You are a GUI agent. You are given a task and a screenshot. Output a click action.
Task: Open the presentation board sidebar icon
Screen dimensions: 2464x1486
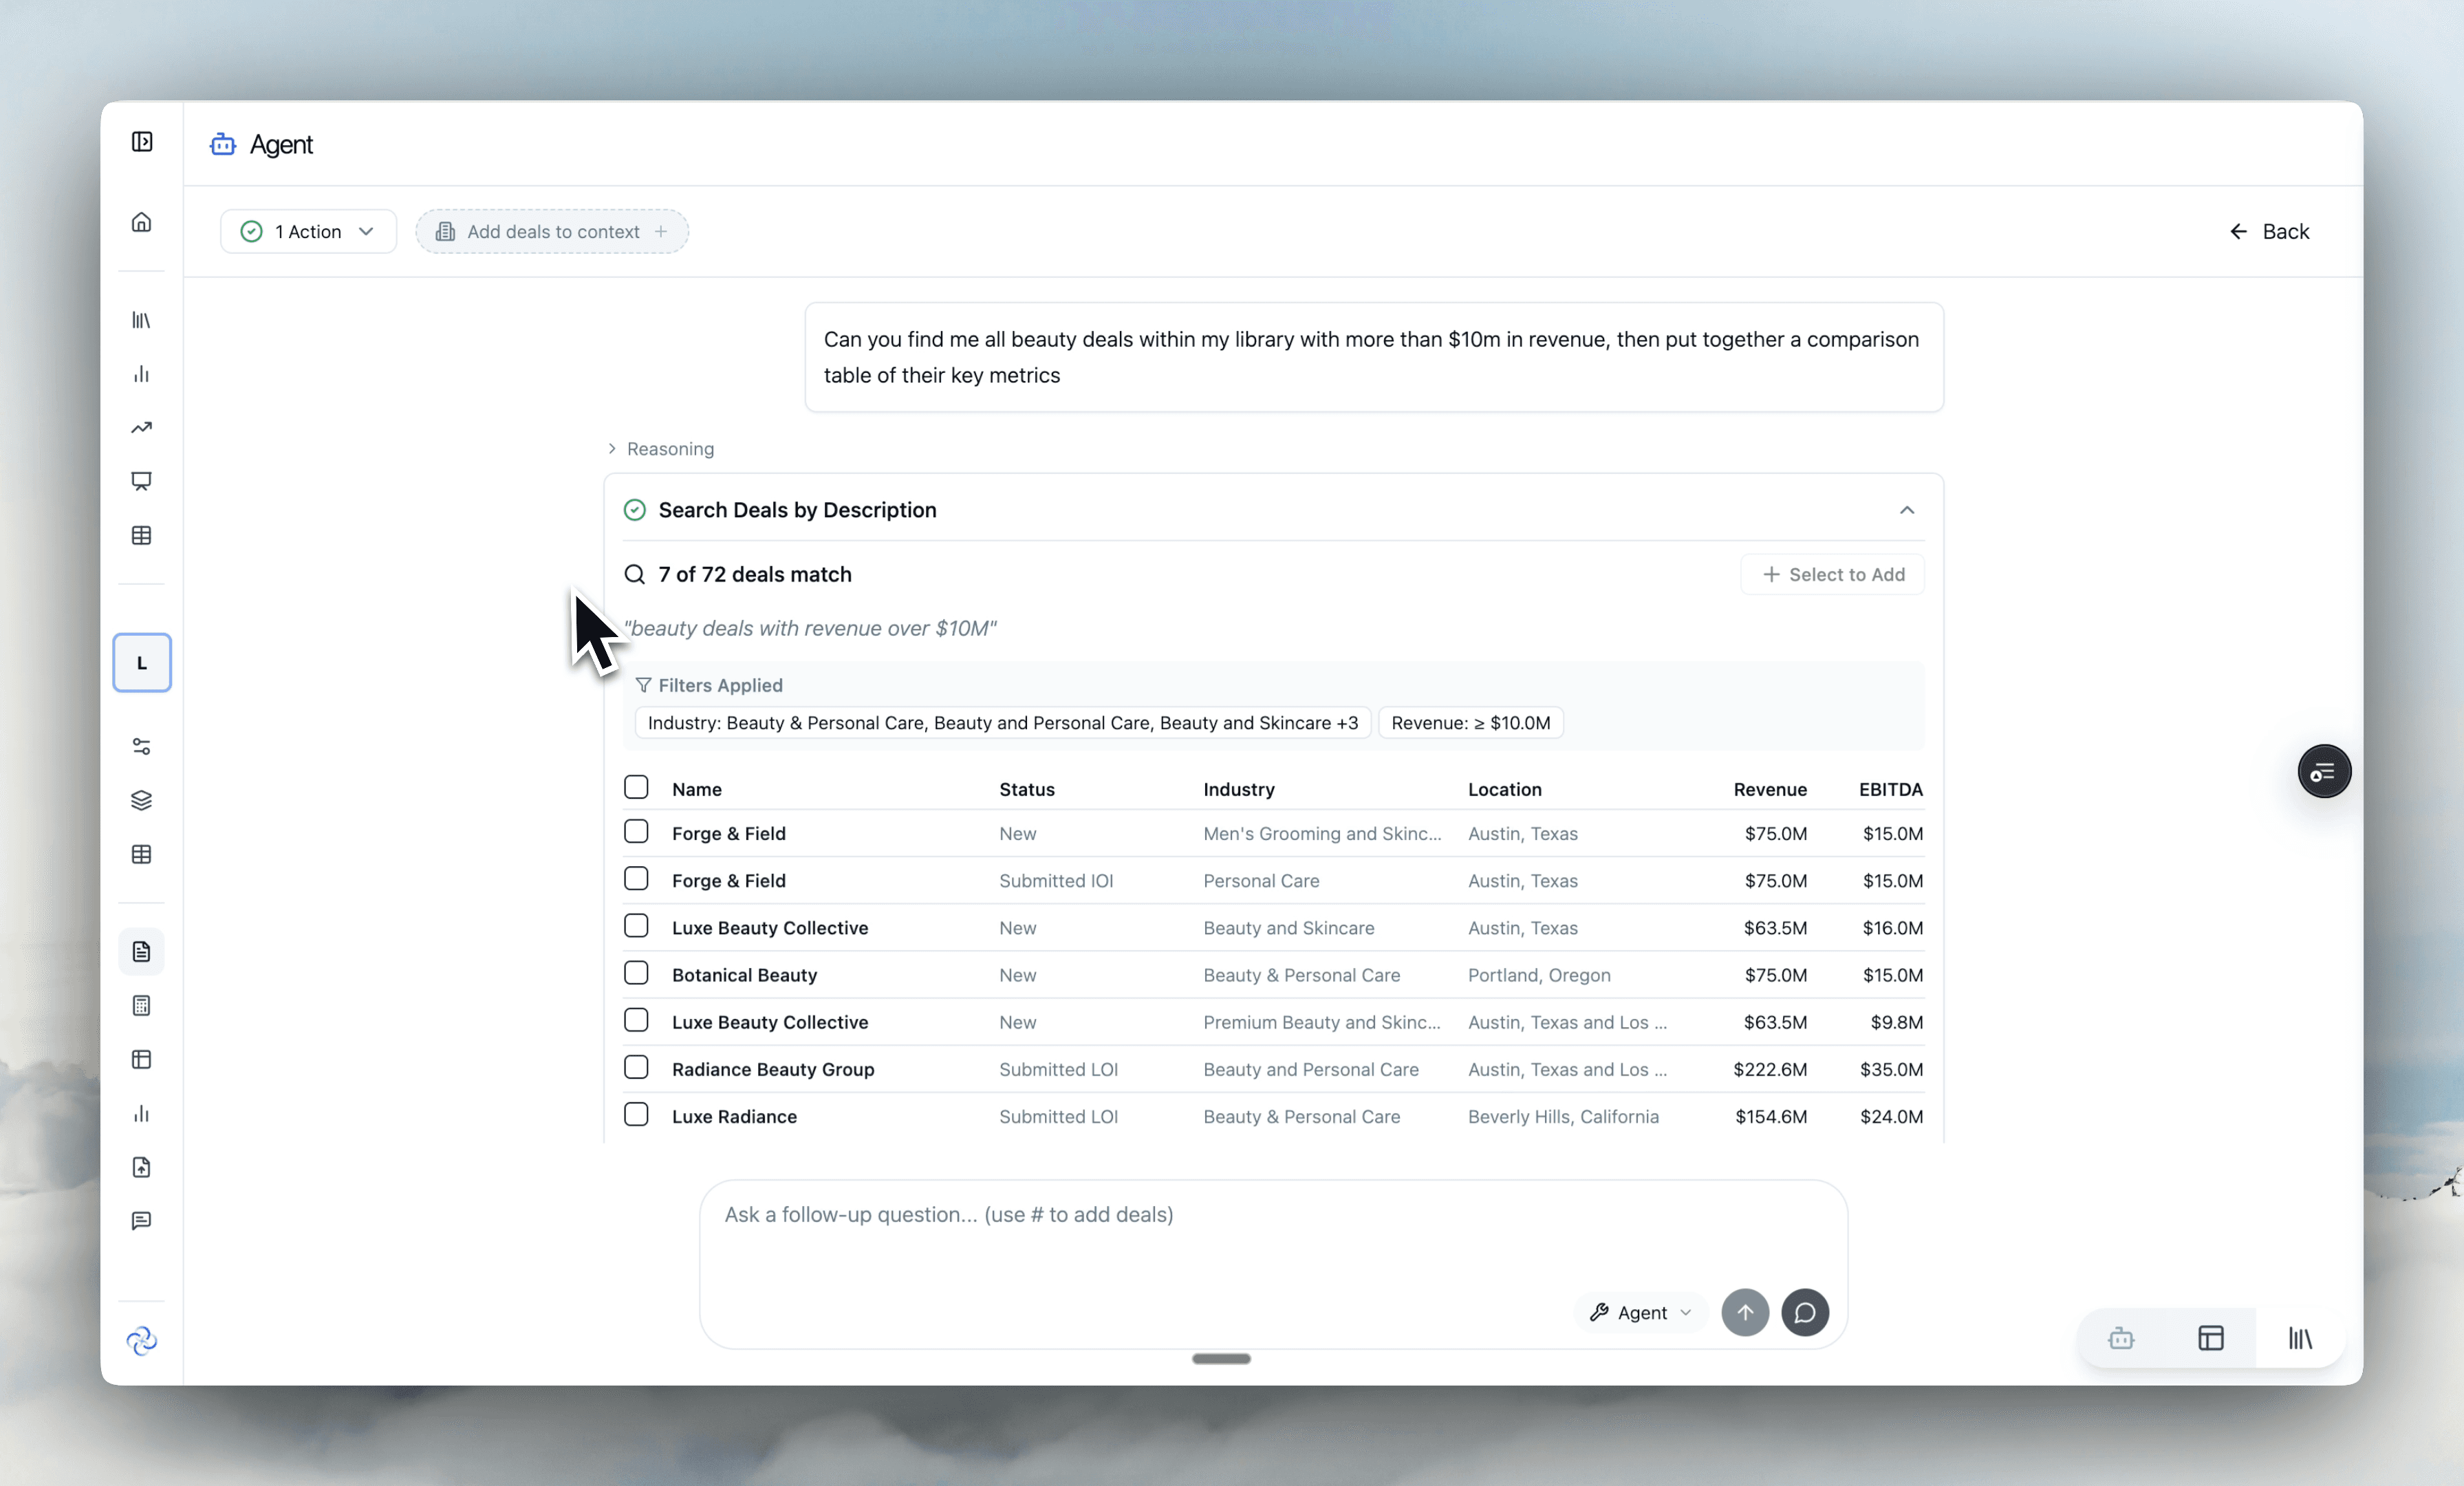point(141,481)
